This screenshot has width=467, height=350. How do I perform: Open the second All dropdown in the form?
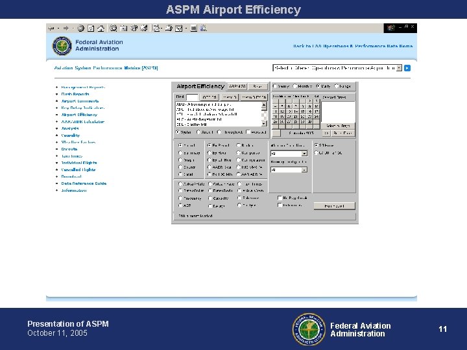click(289, 170)
